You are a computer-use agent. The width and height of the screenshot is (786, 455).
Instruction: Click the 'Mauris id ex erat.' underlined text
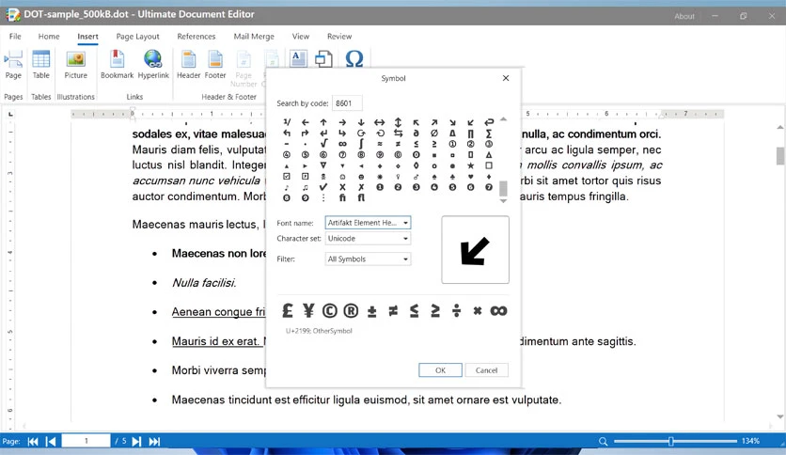215,341
